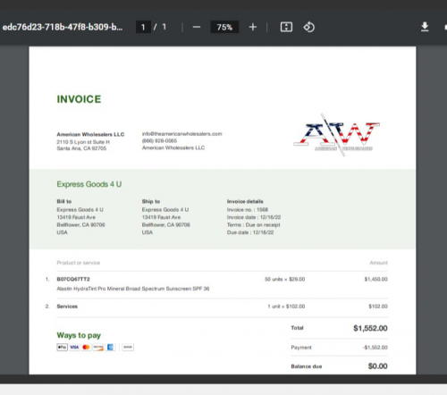This screenshot has height=395, width=447.
Task: Click the American Wholesalers LLC company name in bold
Action: coord(90,134)
